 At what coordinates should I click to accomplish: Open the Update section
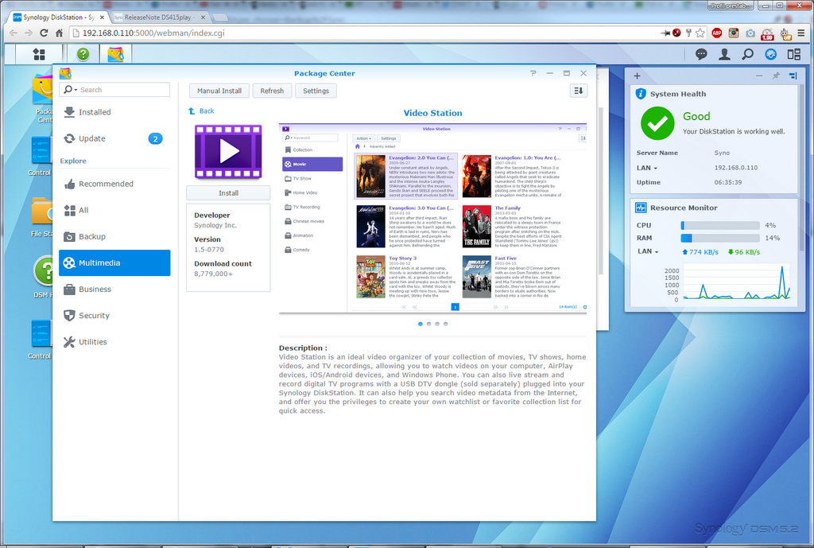pos(114,138)
